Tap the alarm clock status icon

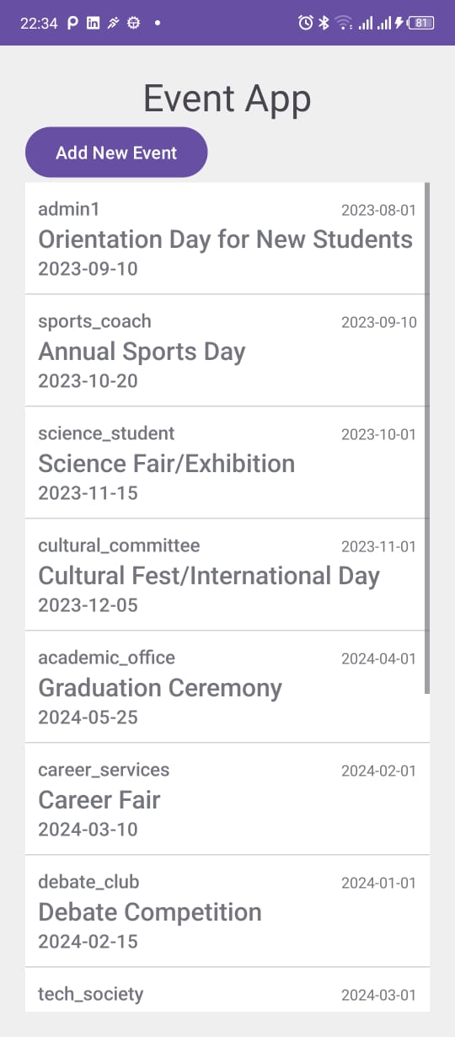(x=306, y=23)
